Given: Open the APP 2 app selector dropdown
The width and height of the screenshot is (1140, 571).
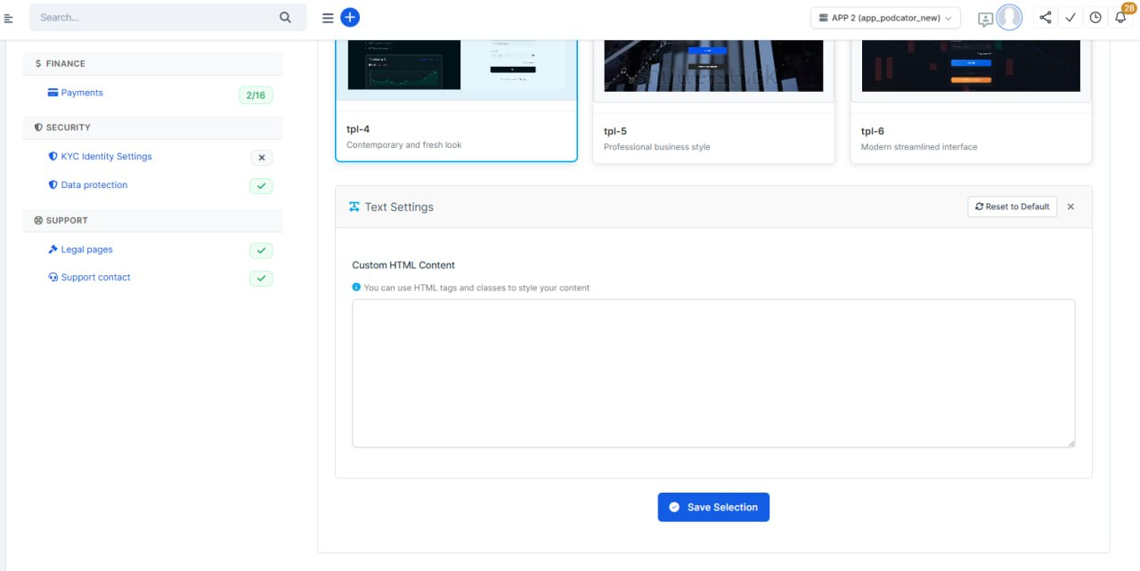Looking at the screenshot, I should [x=884, y=18].
